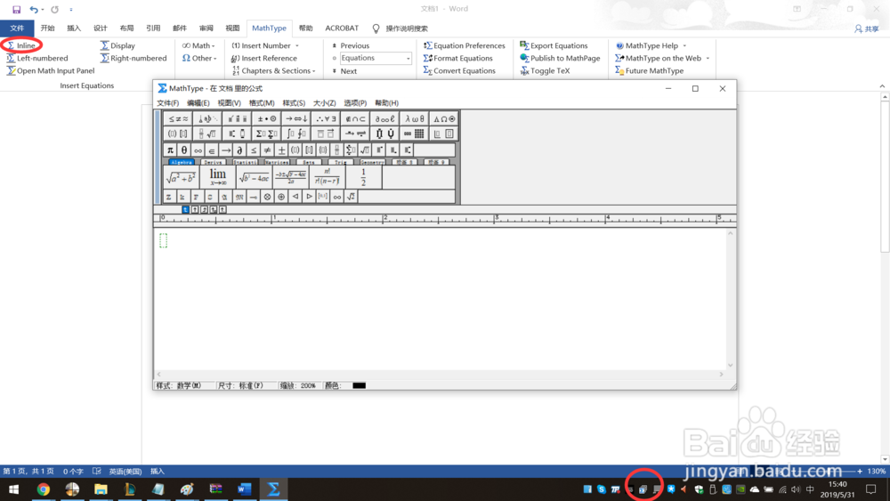890x501 pixels.
Task: Click Insert Reference
Action: pos(264,58)
